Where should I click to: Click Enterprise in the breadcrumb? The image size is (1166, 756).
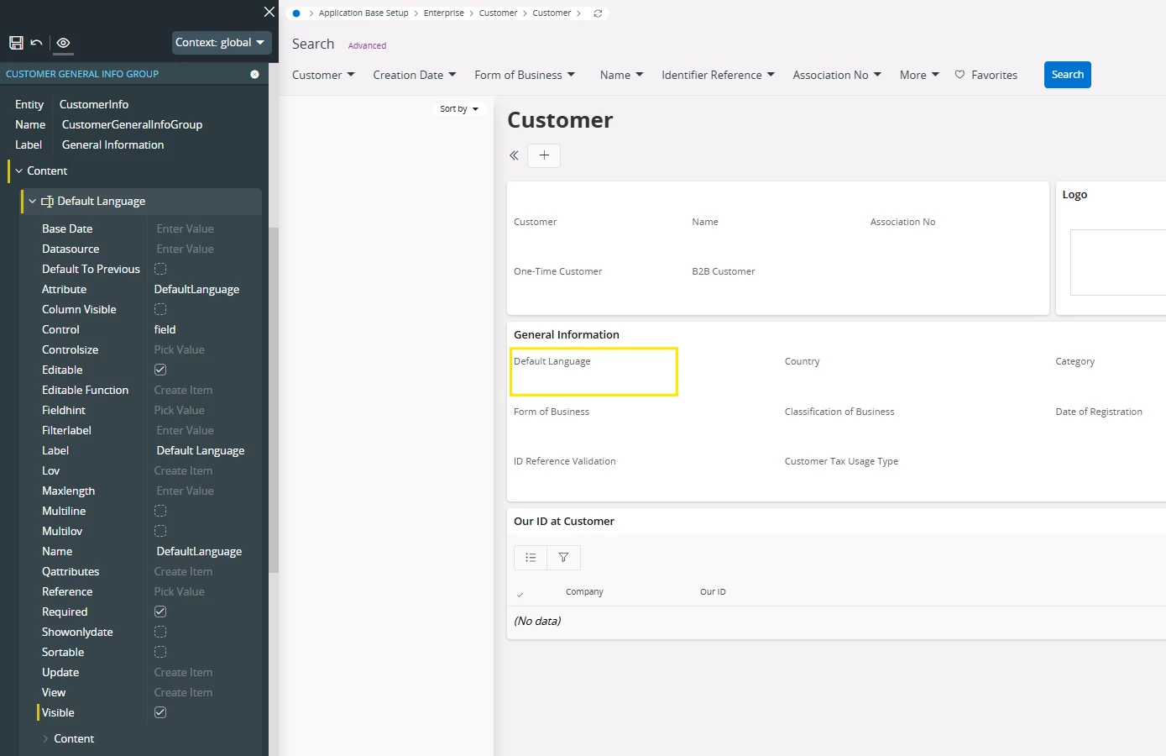443,13
